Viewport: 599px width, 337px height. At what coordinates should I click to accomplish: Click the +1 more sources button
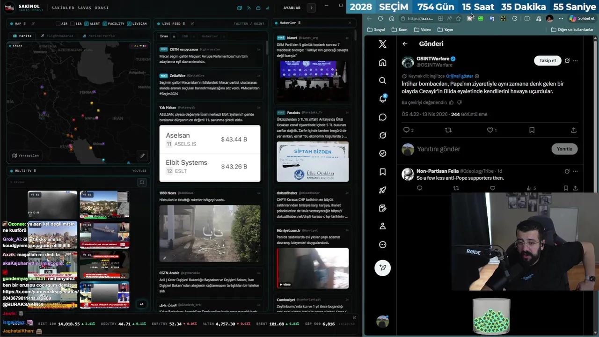[x=142, y=304]
